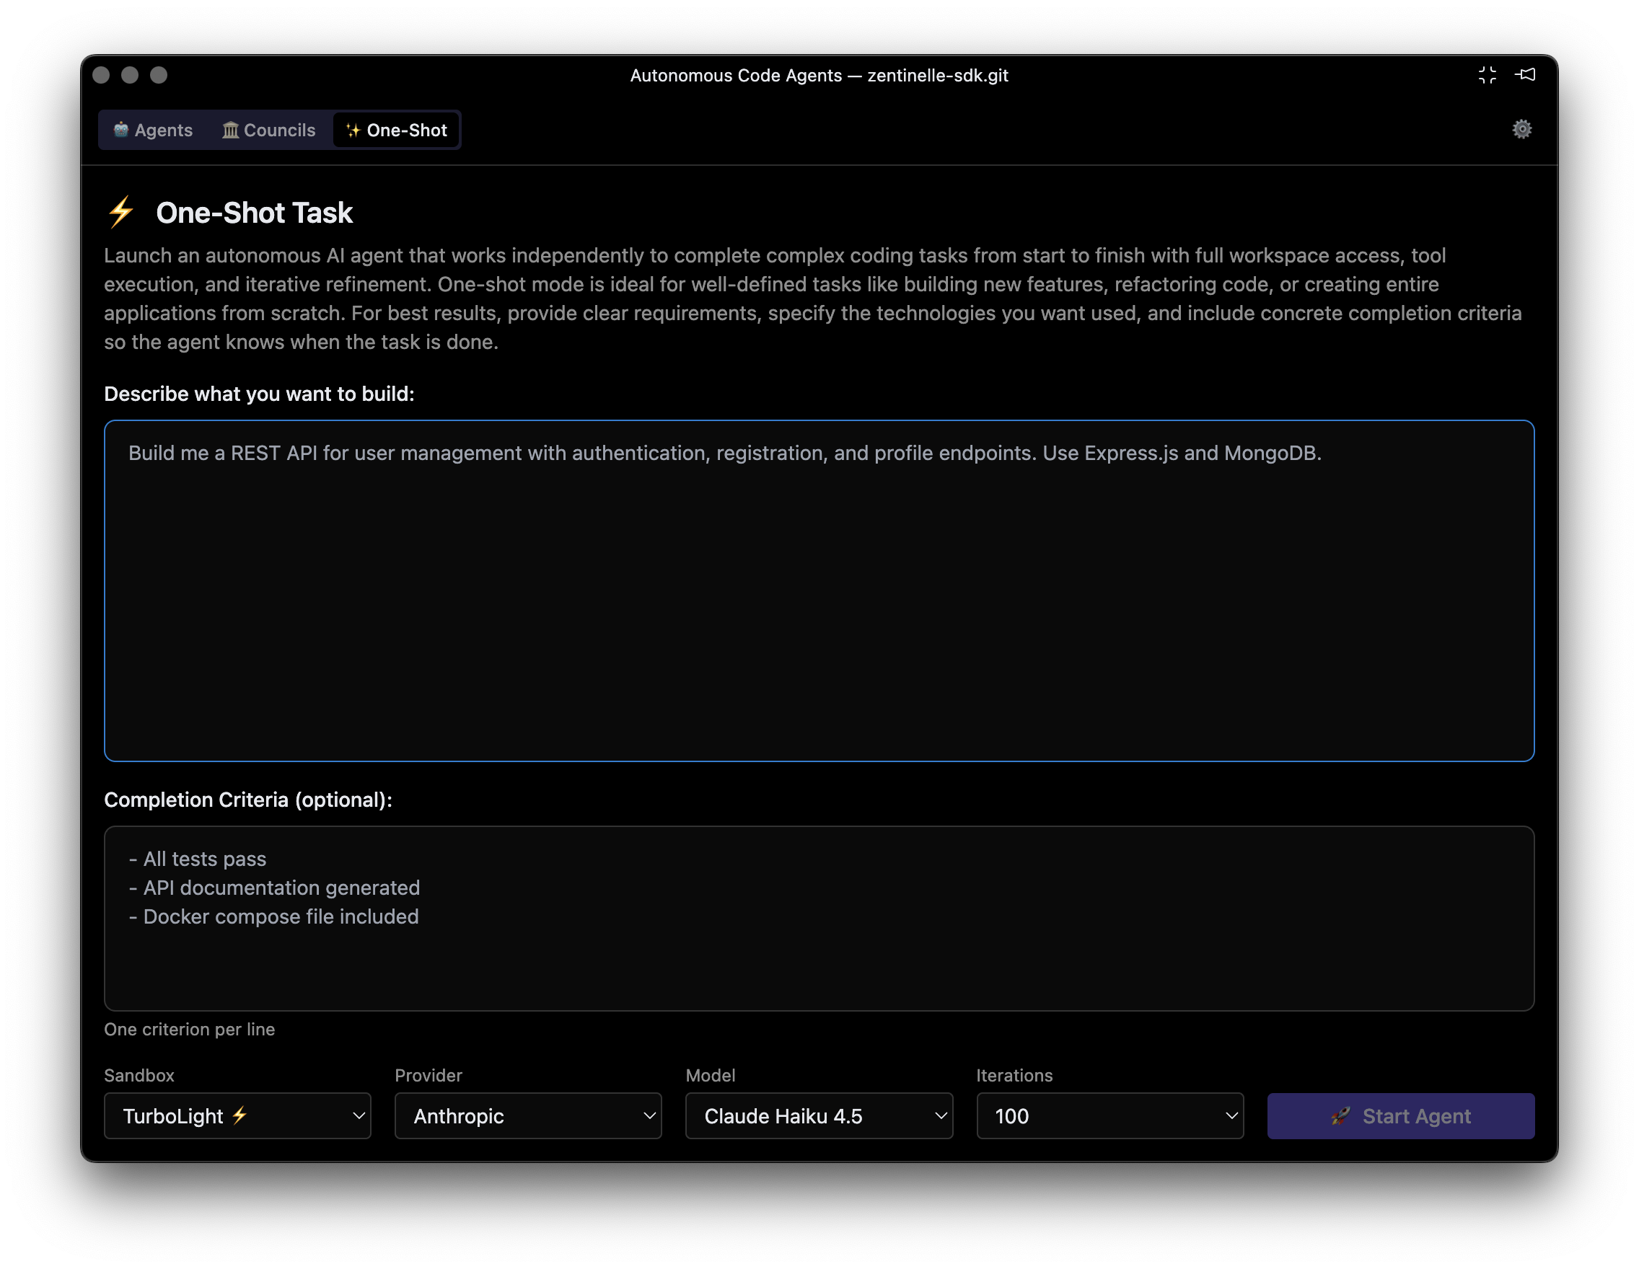Click the fullscreen expand icon top right
The height and width of the screenshot is (1269, 1639).
[x=1488, y=74]
